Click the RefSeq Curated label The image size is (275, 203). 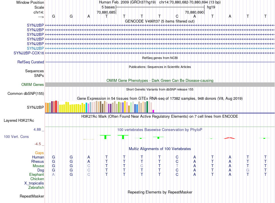[x=31, y=62]
